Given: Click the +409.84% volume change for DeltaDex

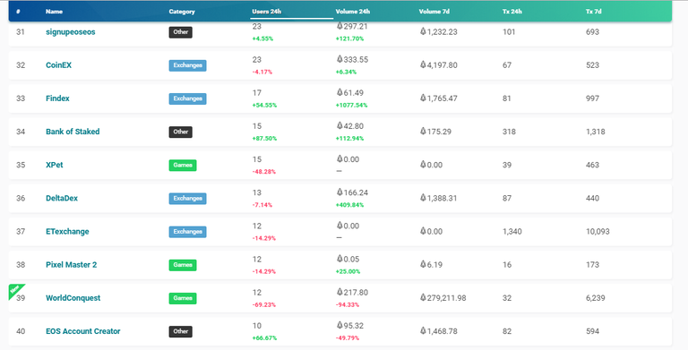Looking at the screenshot, I should coord(349,205).
